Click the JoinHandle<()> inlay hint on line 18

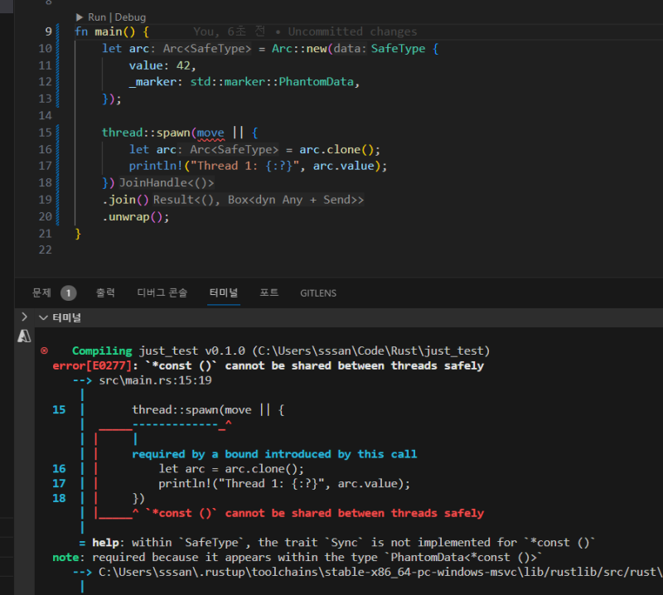pyautogui.click(x=167, y=182)
